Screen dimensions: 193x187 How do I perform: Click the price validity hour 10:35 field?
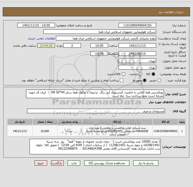click(99, 53)
